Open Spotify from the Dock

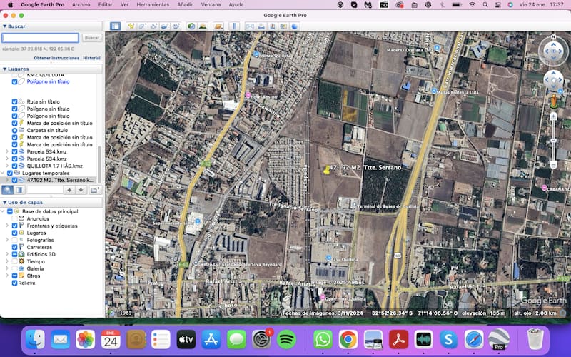pyautogui.click(x=286, y=340)
